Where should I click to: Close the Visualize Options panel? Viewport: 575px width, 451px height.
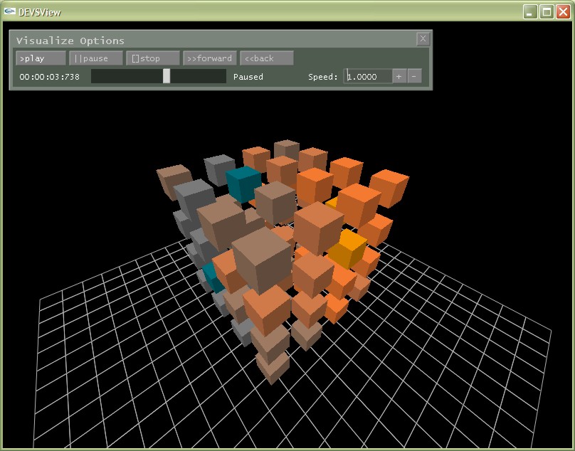tap(423, 39)
